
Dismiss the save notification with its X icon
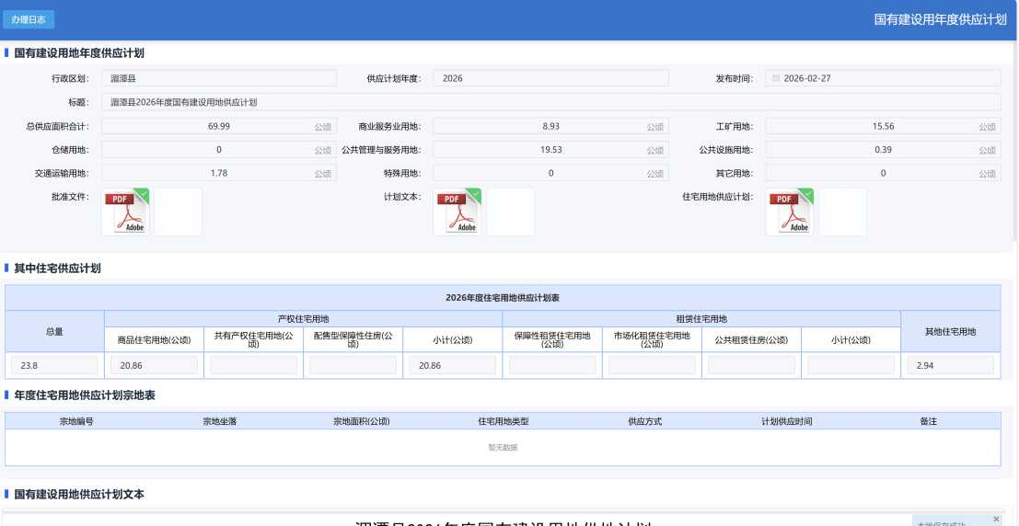[996, 520]
